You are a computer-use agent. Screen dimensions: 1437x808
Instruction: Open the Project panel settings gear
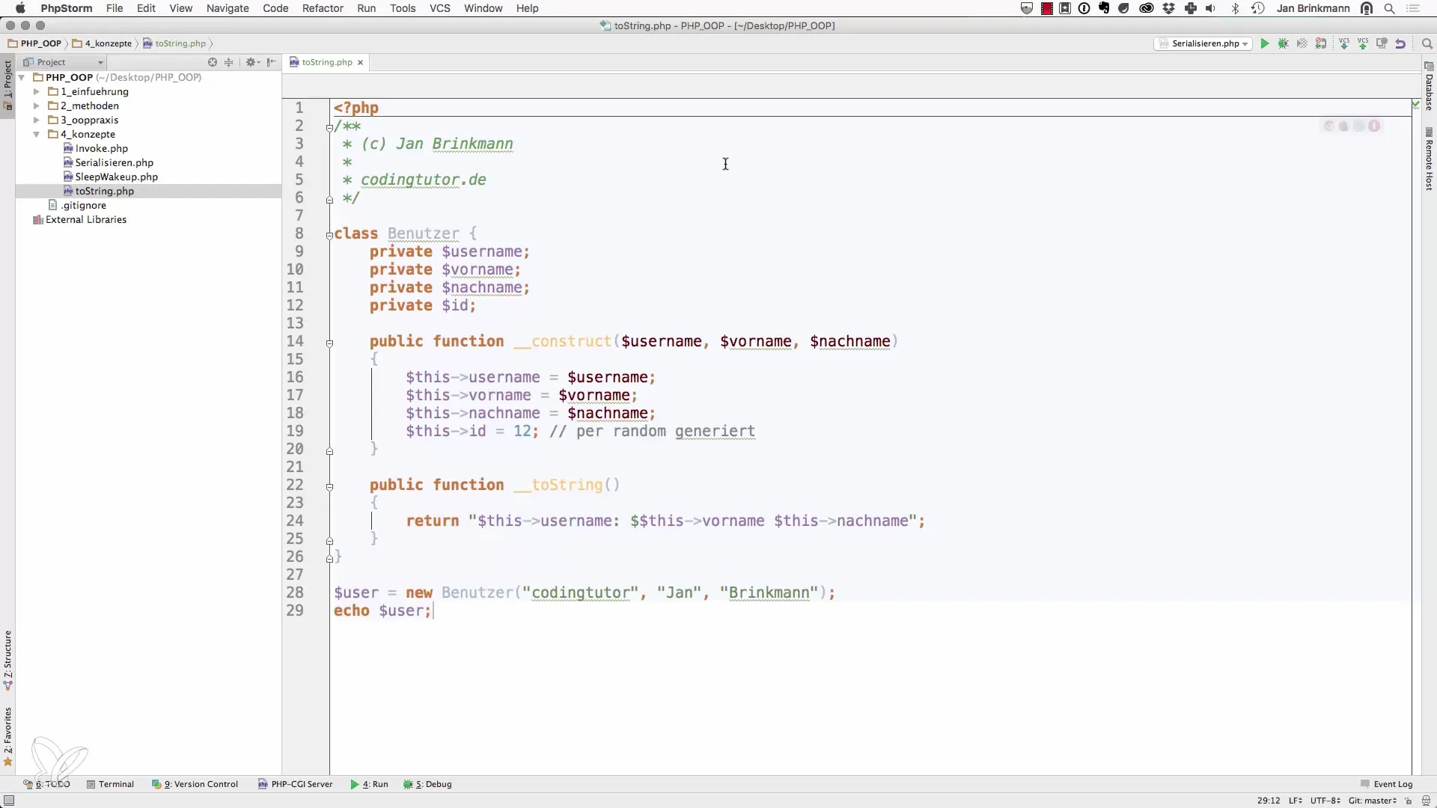(x=252, y=62)
